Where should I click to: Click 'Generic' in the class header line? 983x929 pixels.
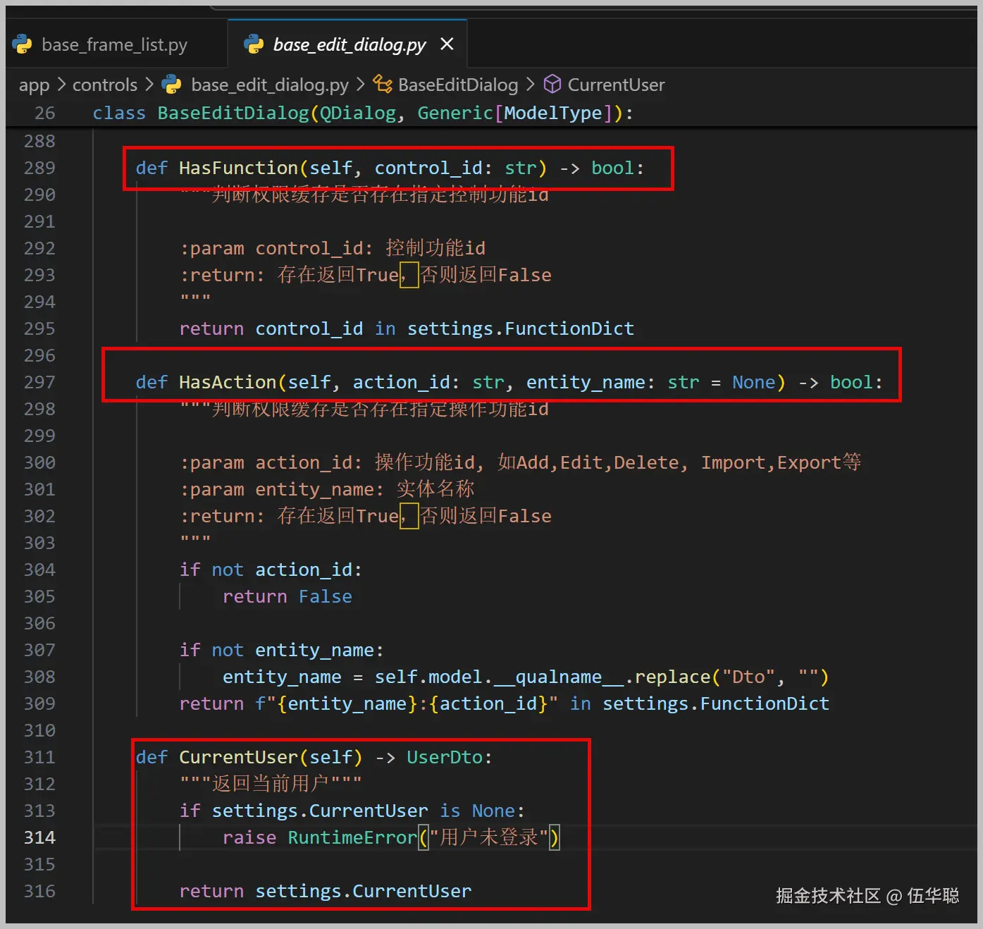[455, 113]
